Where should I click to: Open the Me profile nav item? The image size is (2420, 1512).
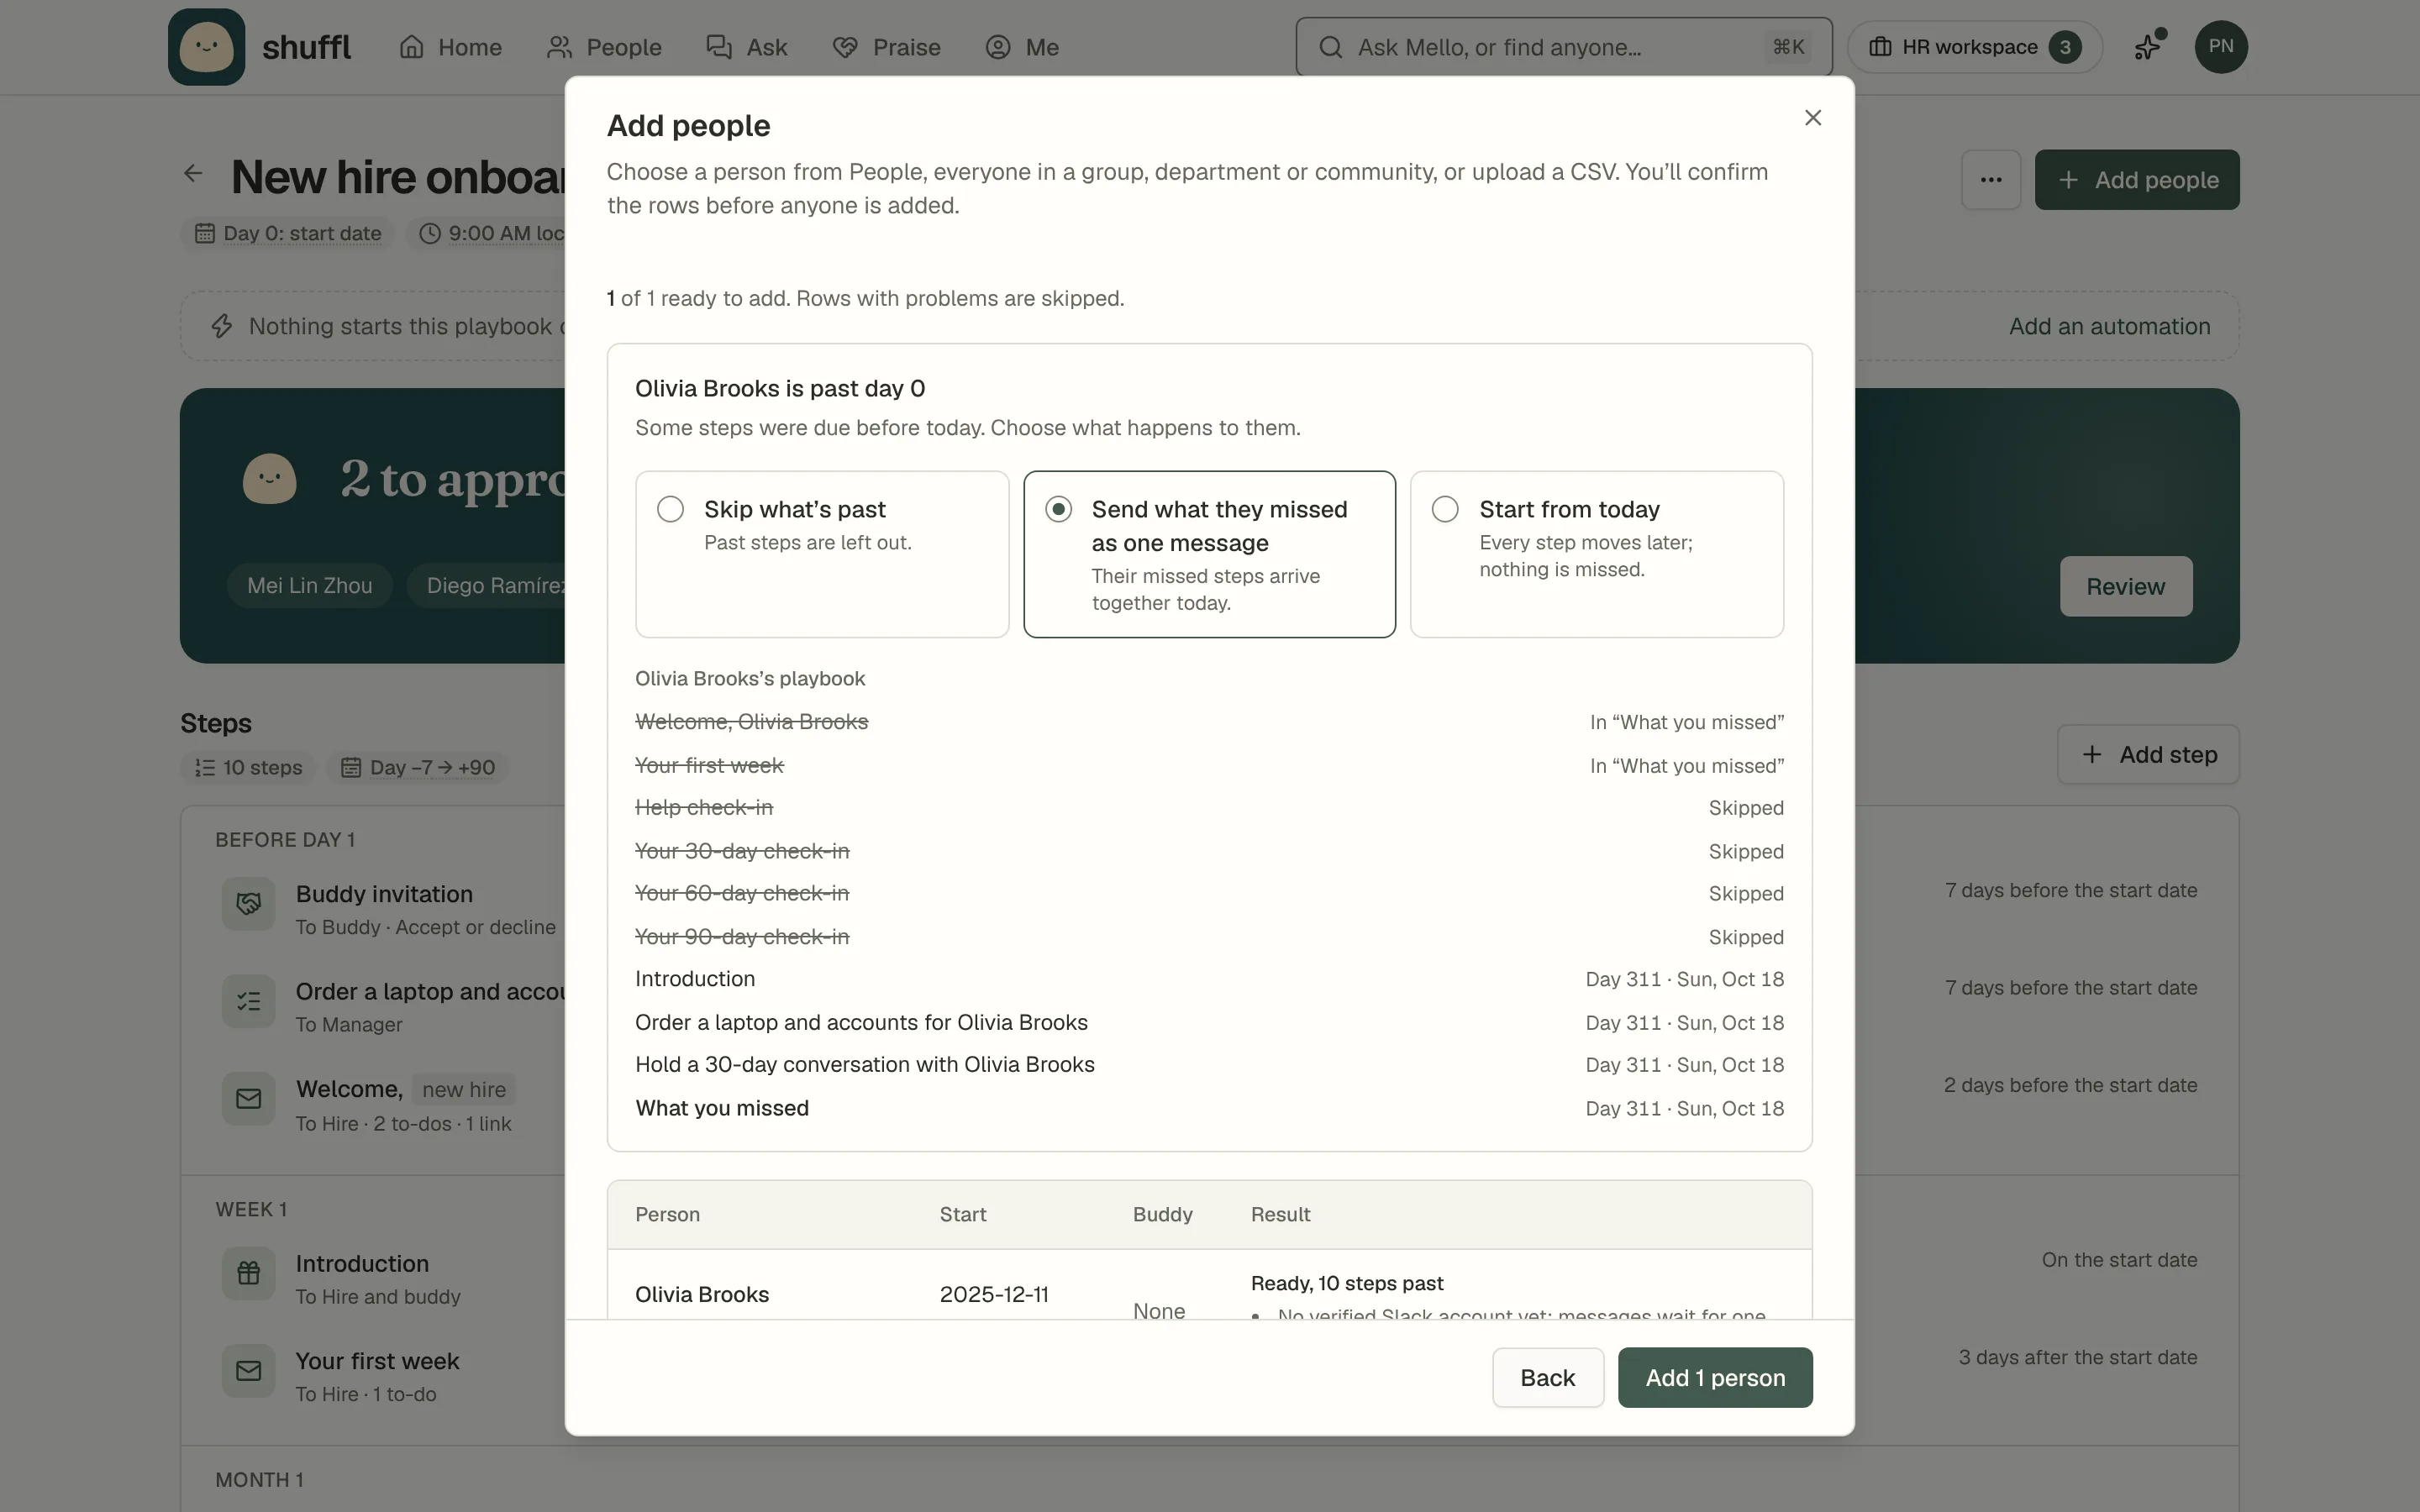tap(1022, 47)
